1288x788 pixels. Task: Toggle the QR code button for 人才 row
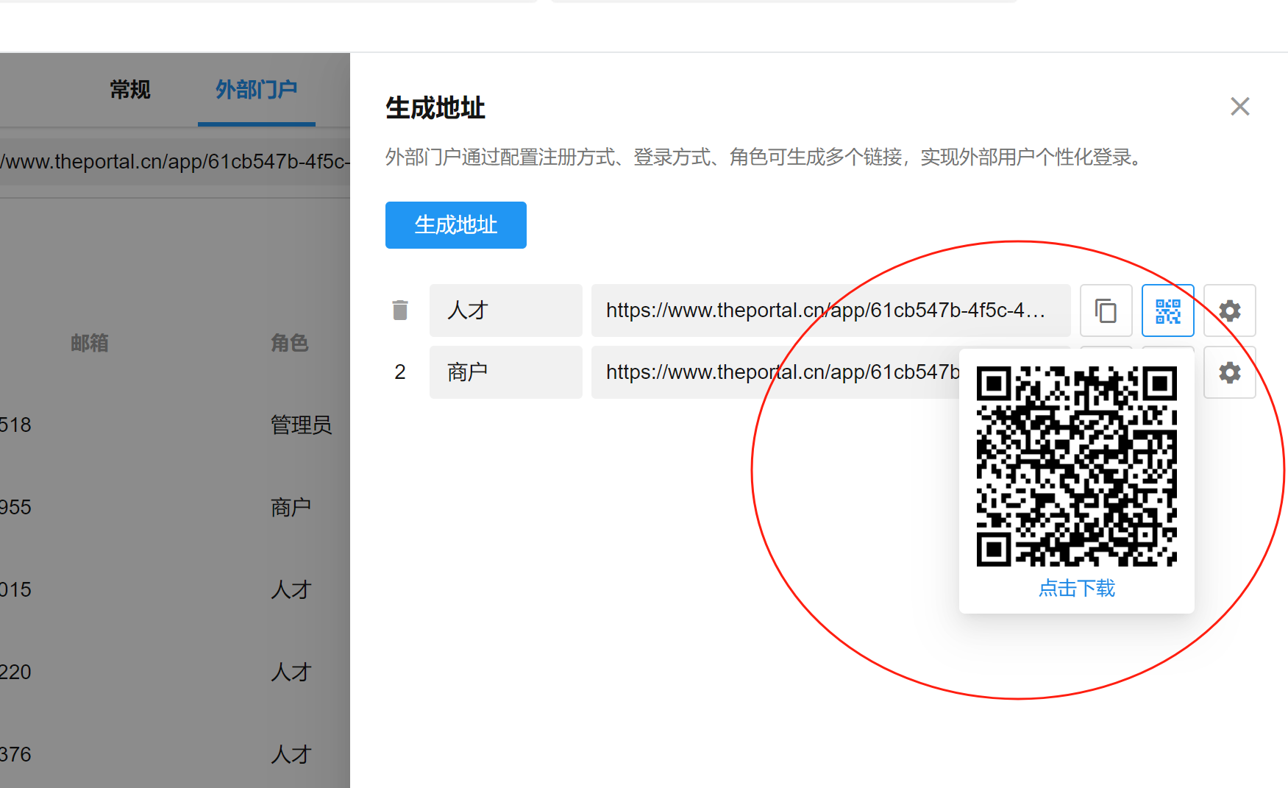(x=1167, y=310)
